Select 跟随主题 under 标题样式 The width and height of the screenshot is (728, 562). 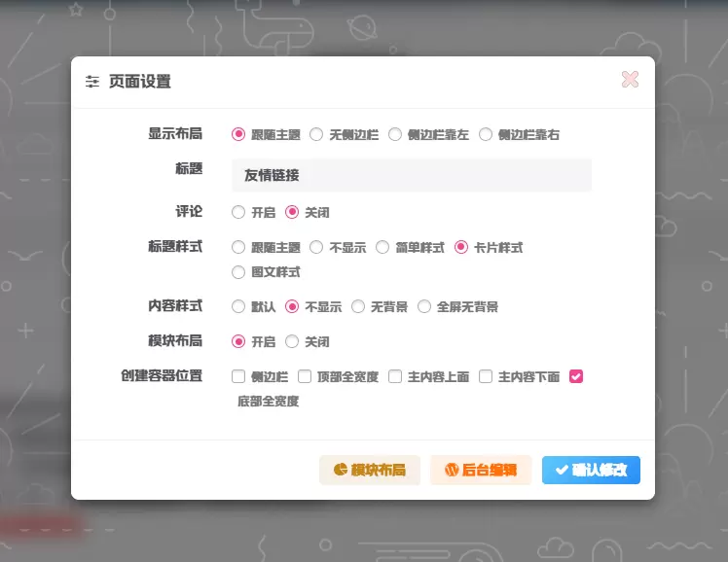click(x=238, y=247)
